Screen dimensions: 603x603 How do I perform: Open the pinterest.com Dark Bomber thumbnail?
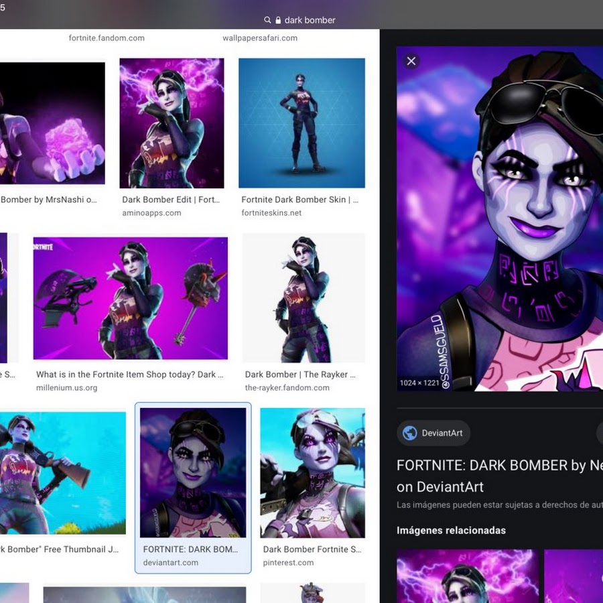(312, 472)
